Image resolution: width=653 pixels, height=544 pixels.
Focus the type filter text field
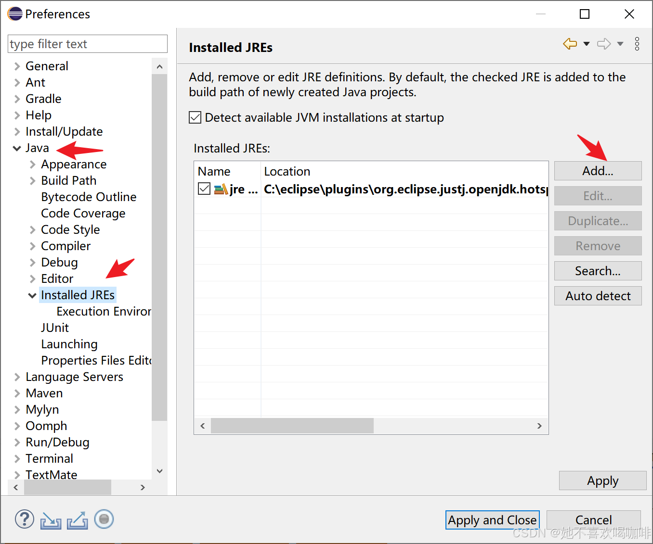(88, 44)
